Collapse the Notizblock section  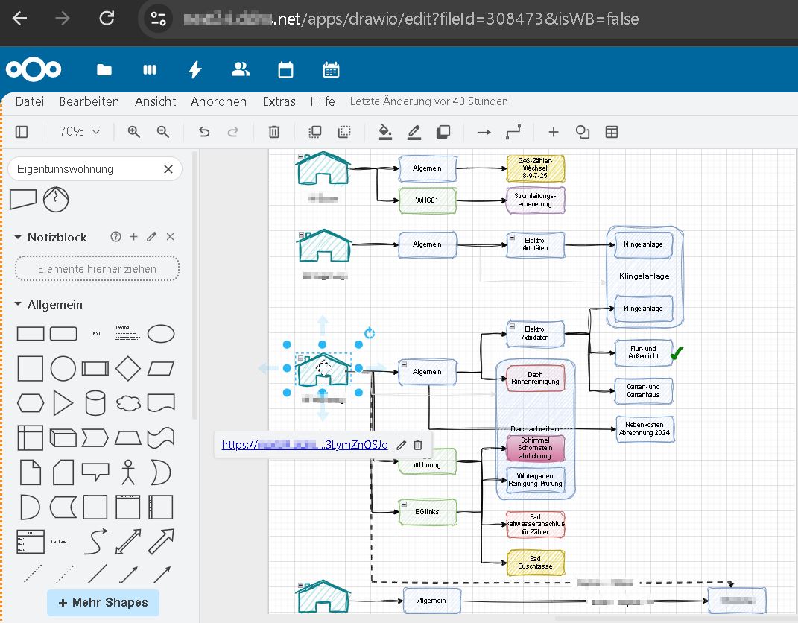[19, 237]
